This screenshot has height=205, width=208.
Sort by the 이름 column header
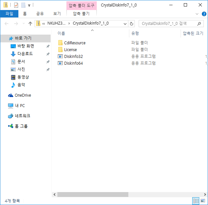pyautogui.click(x=61, y=33)
